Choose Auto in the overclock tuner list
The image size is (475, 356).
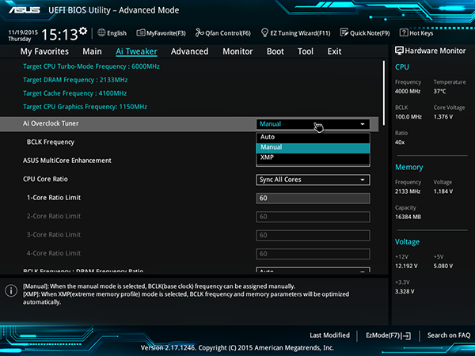tap(313, 137)
